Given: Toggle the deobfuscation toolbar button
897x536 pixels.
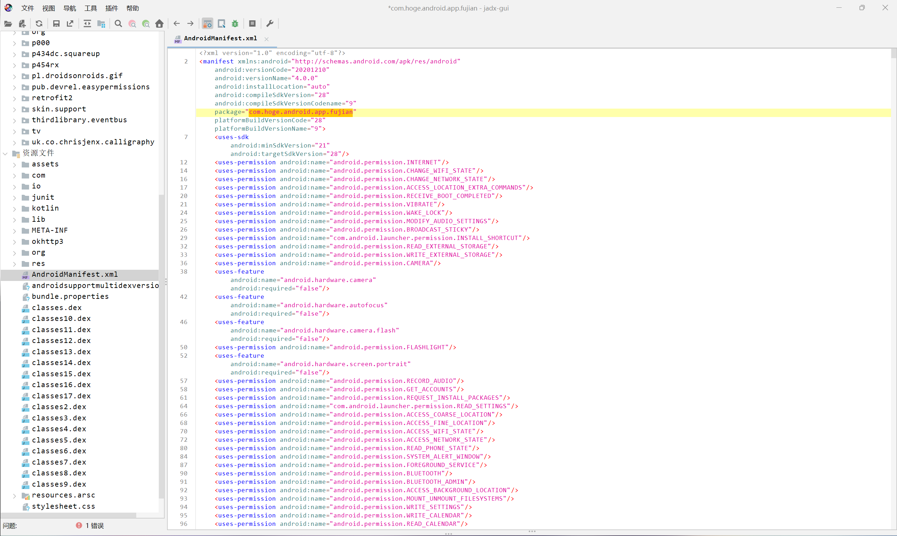Looking at the screenshot, I should [208, 24].
